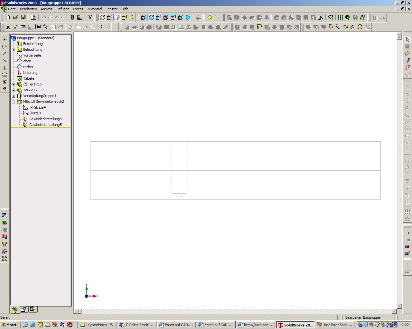Click the surface finish checkmark symbol icon
Viewport: 412px width, 329px height.
[x=16, y=27]
